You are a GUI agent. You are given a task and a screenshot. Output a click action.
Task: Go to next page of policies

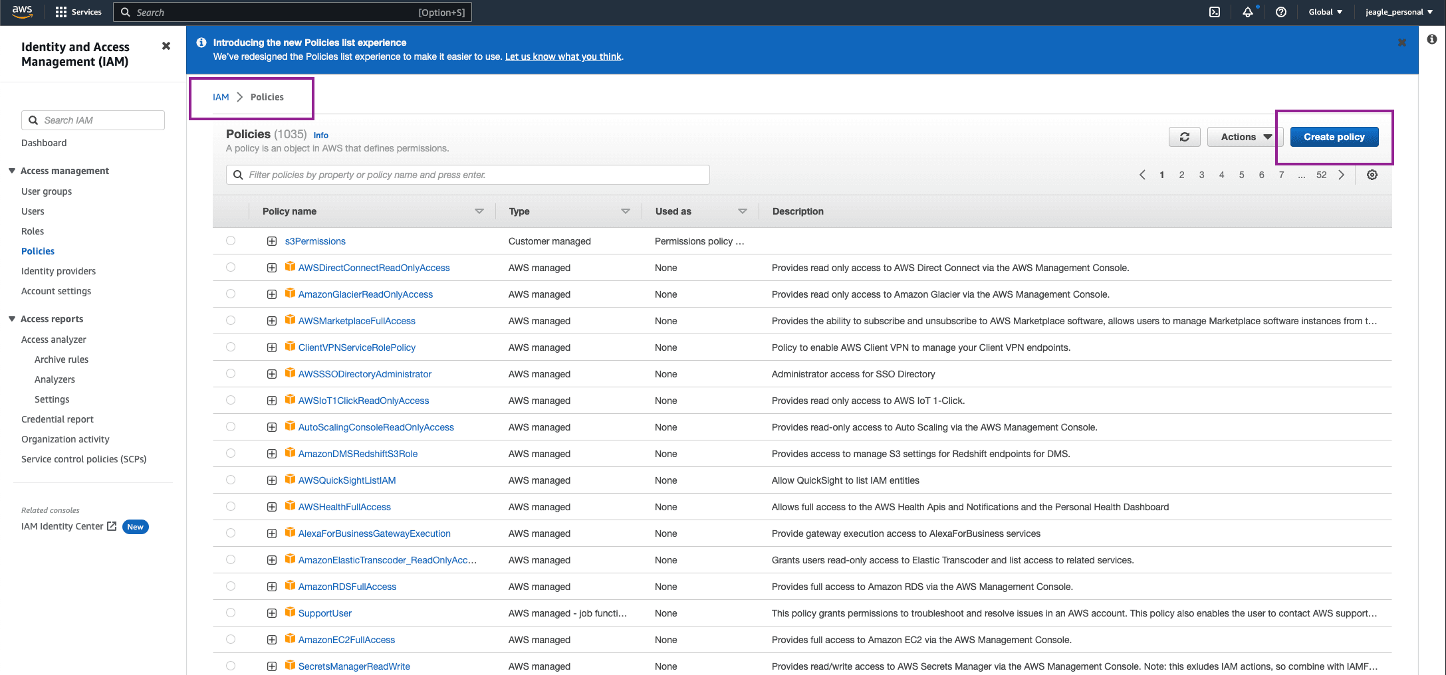coord(1342,175)
